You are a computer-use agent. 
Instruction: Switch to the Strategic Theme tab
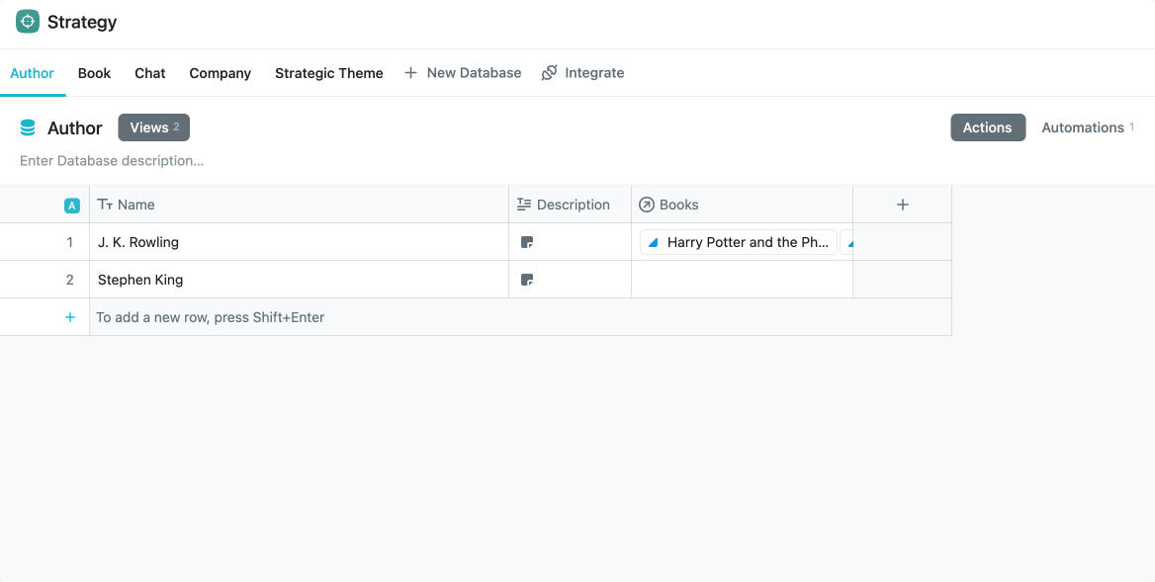click(x=328, y=72)
